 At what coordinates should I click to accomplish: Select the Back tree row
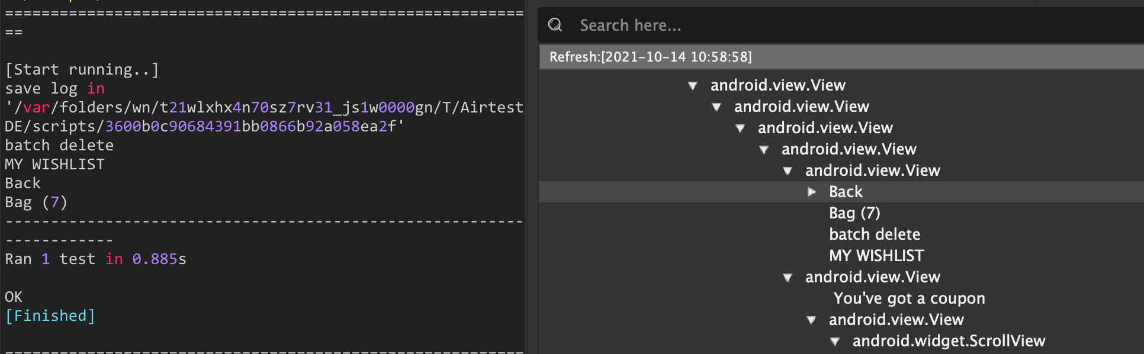coord(841,192)
